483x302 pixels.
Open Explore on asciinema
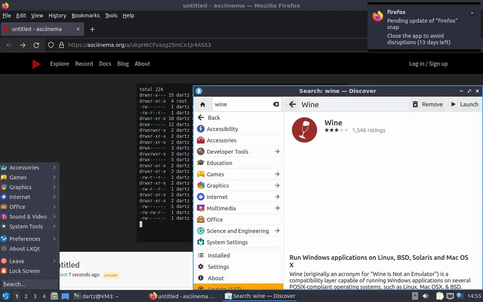60,64
